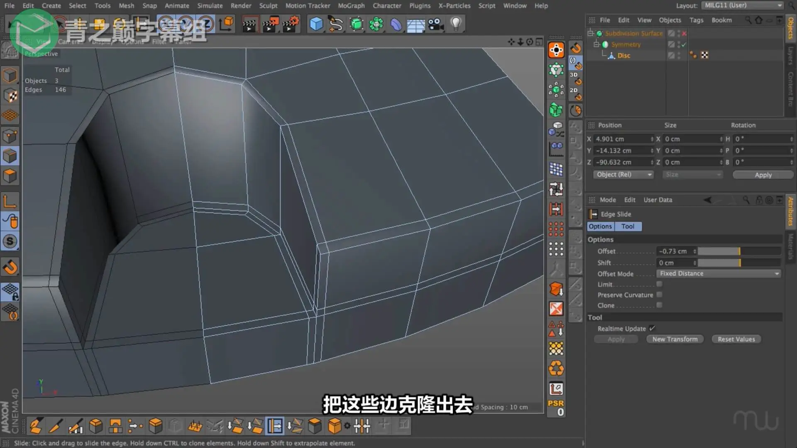Viewport: 797px width, 448px height.
Task: Add a Cube primitive from toolbar
Action: pyautogui.click(x=316, y=24)
